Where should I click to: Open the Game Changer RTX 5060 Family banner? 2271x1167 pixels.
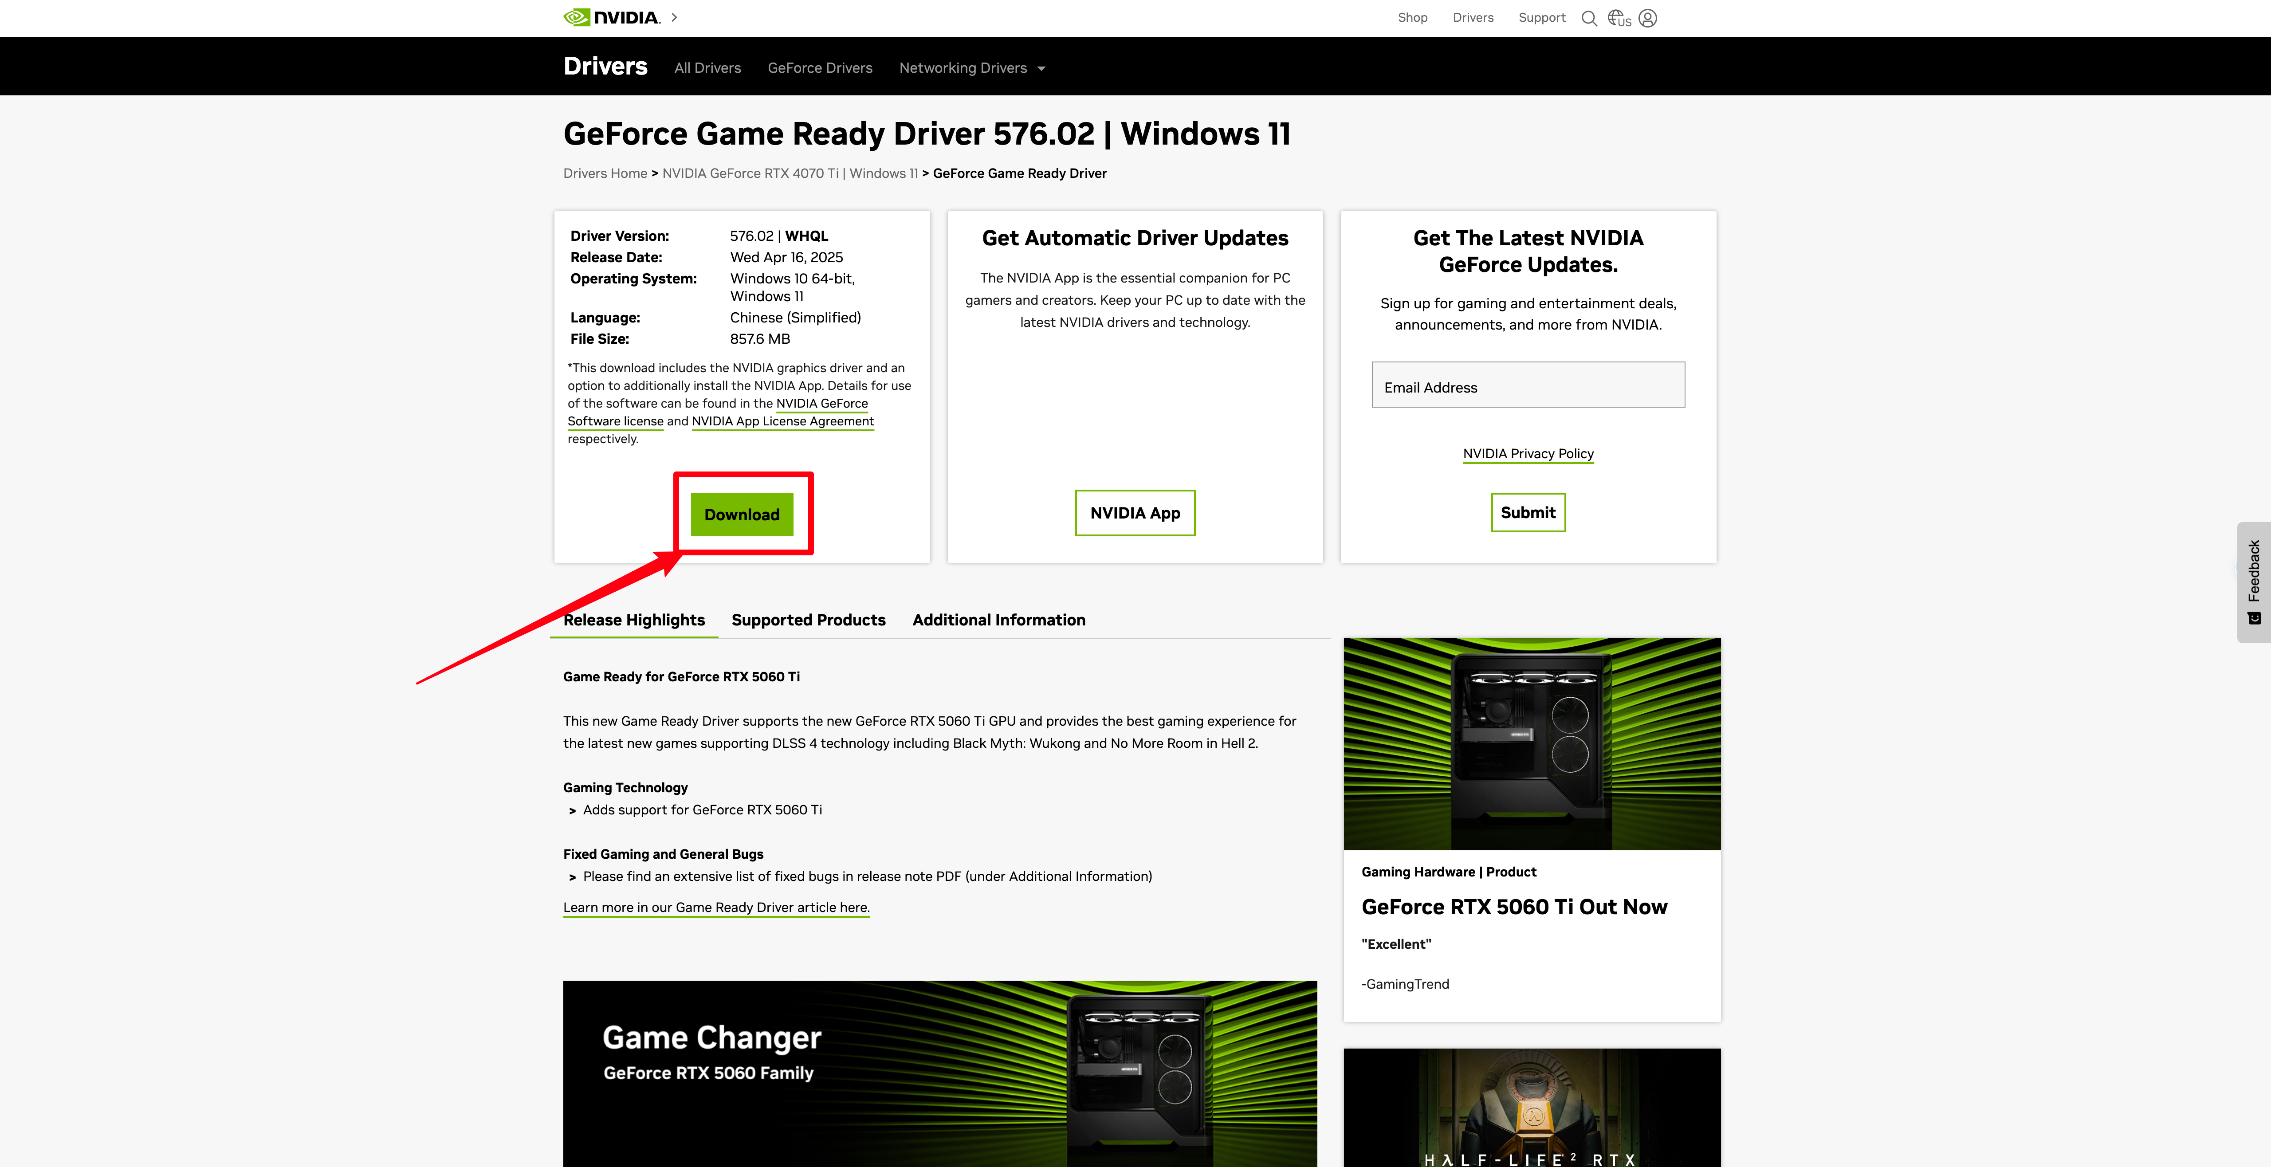940,1073
